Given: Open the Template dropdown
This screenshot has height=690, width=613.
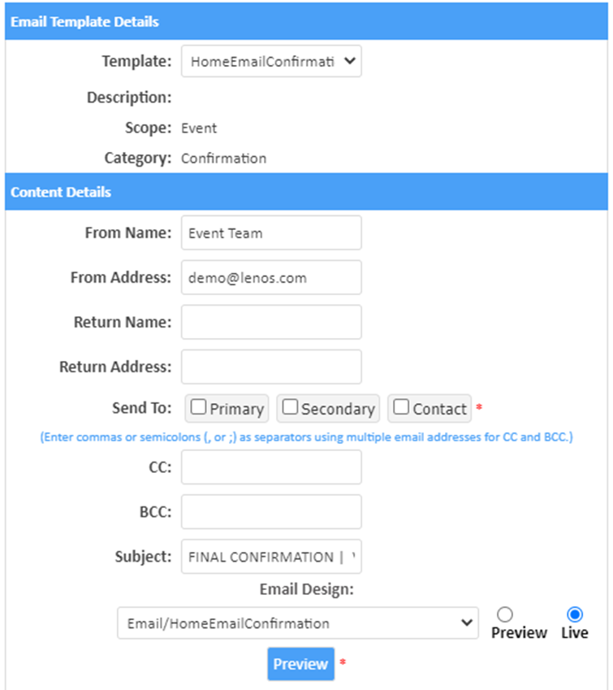Looking at the screenshot, I should click(x=271, y=62).
